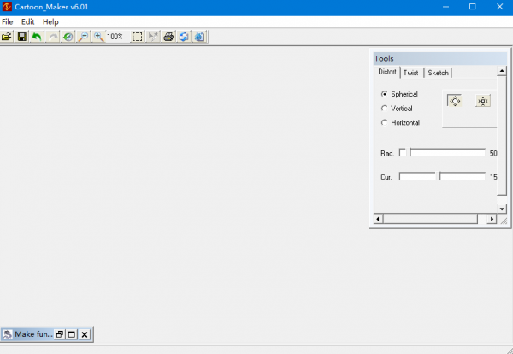513x354 pixels.
Task: Switch to the Twist tab
Action: click(x=411, y=73)
